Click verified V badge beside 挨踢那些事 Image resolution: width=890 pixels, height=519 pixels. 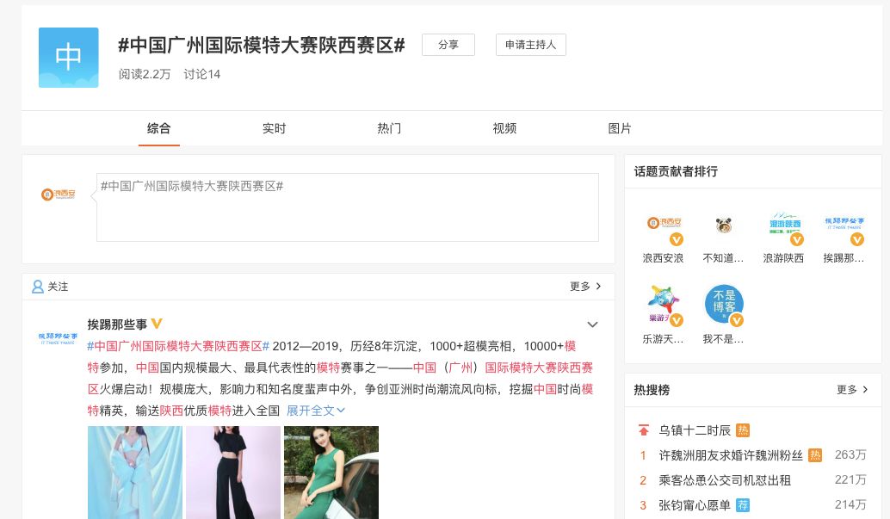[x=157, y=324]
